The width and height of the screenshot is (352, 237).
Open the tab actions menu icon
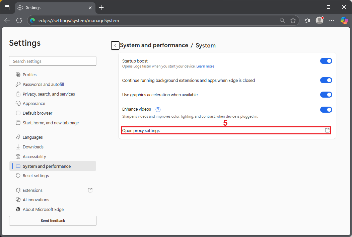coord(7,8)
